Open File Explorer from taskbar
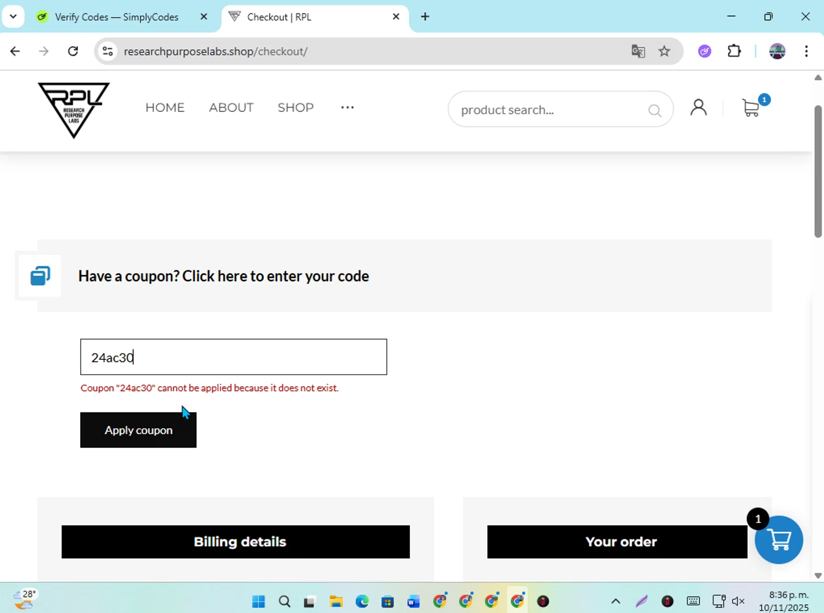The height and width of the screenshot is (613, 824). (x=336, y=601)
